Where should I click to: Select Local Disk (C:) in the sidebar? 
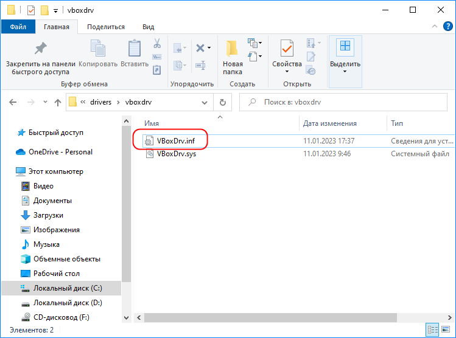click(61, 288)
